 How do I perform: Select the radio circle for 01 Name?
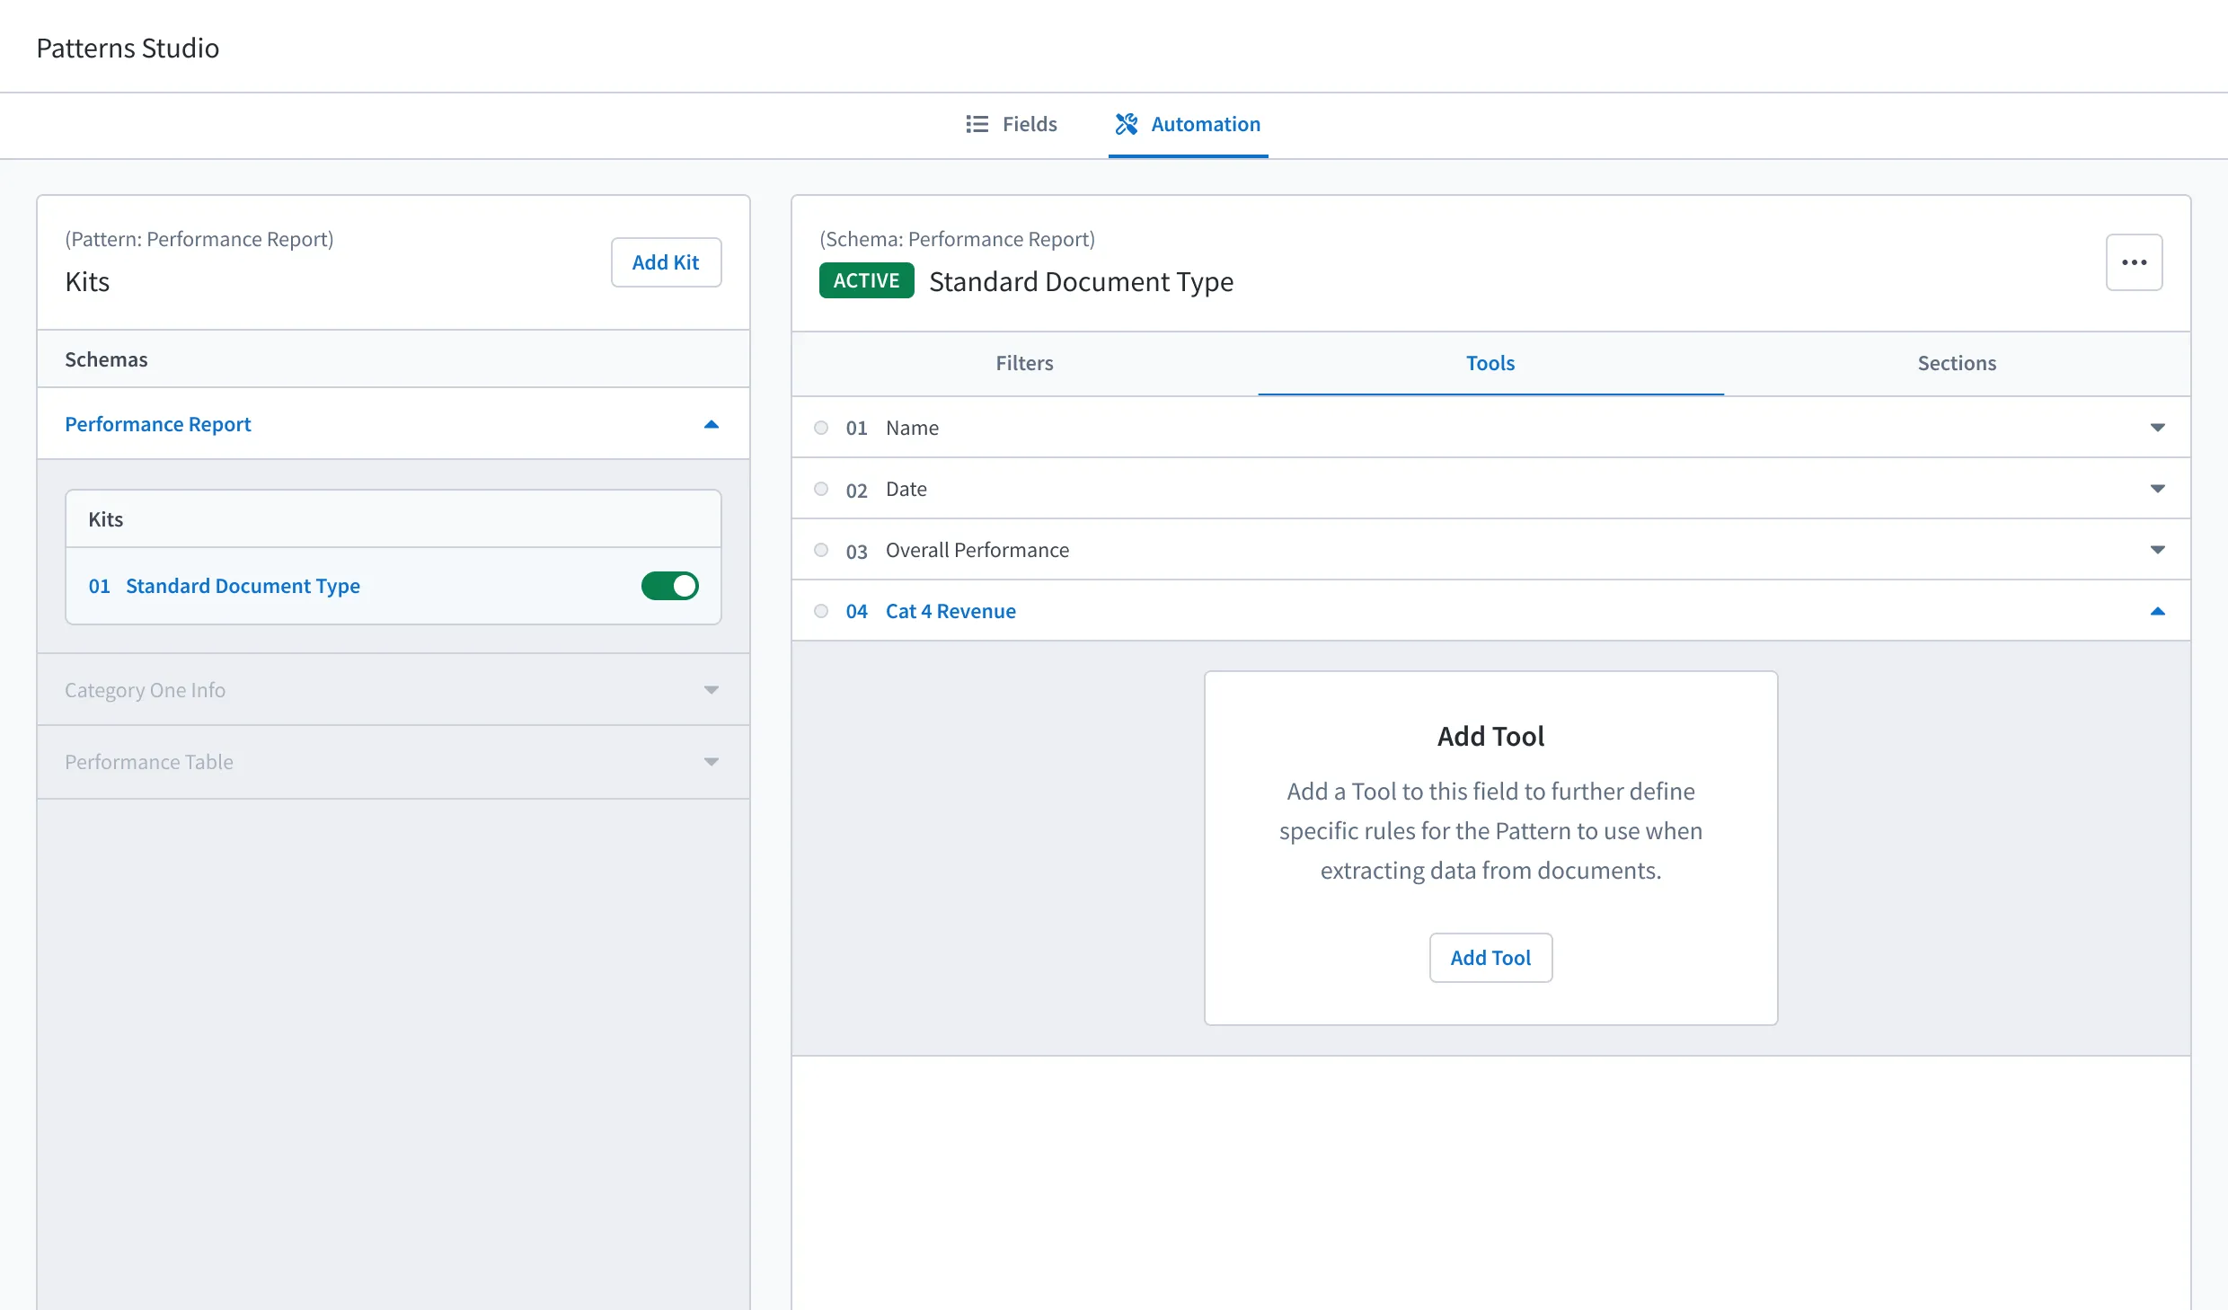pyautogui.click(x=821, y=428)
